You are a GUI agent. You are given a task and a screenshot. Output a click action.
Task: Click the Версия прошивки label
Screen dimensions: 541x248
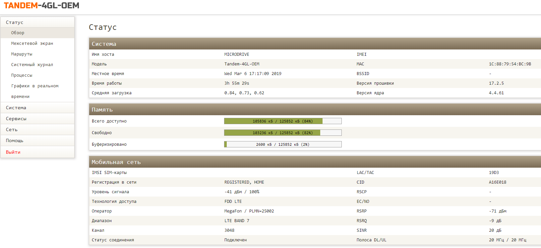pos(375,83)
